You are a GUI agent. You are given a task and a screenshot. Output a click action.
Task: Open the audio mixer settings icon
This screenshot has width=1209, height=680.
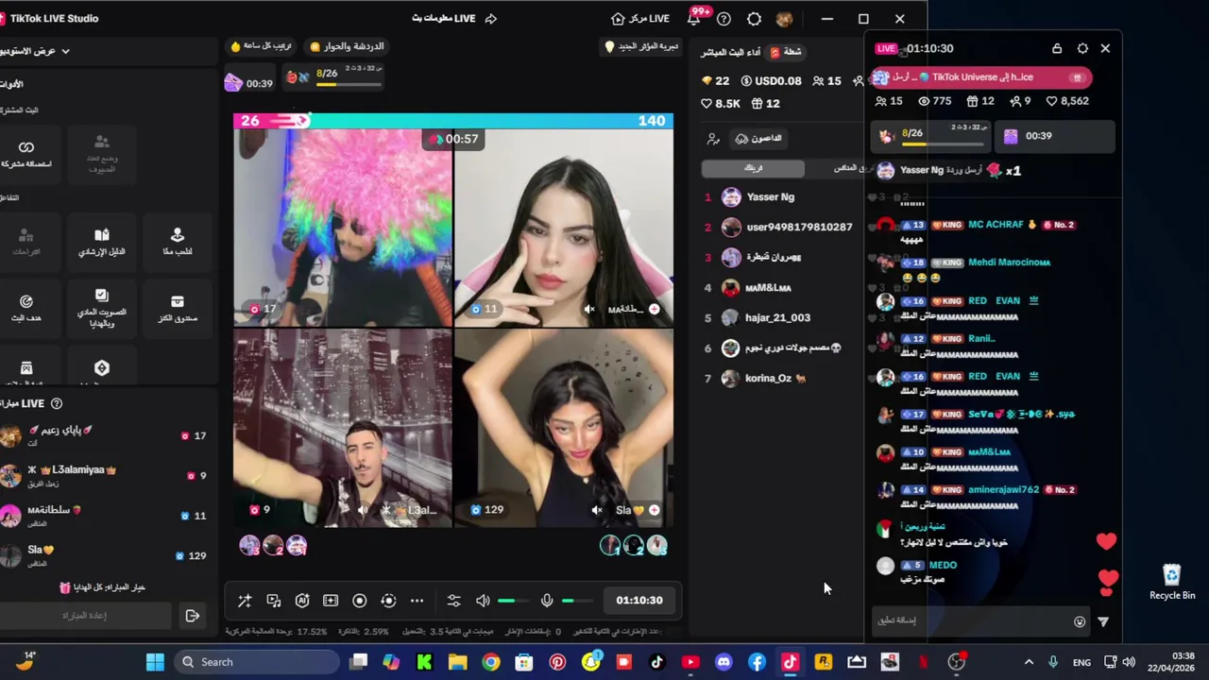[453, 601]
